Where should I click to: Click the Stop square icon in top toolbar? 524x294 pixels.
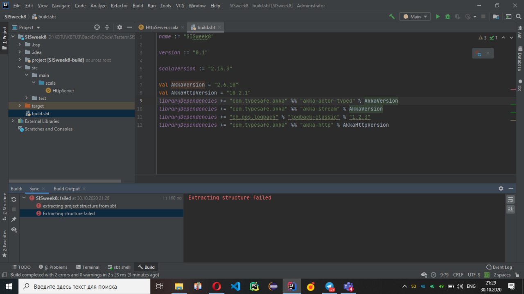483,17
